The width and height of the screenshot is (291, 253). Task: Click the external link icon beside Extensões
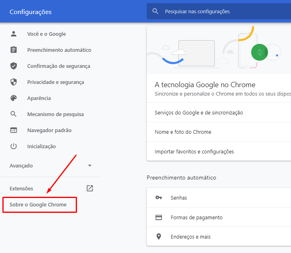[90, 188]
